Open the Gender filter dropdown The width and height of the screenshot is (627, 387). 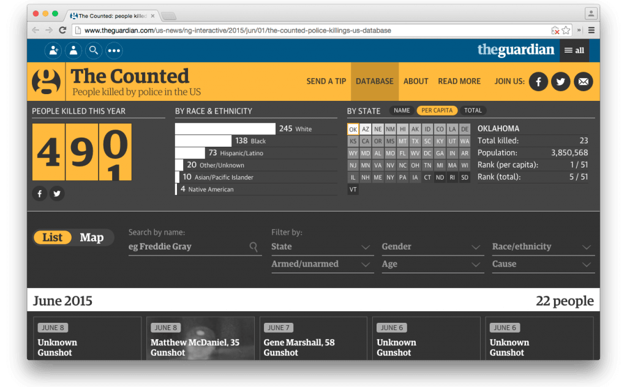pyautogui.click(x=432, y=247)
